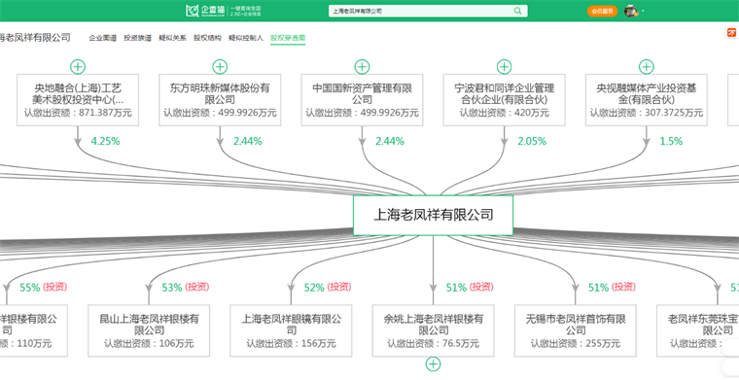Open the 余姚上海老凤祥银楼有限公司 card
This screenshot has height=380, width=739.
(x=433, y=330)
